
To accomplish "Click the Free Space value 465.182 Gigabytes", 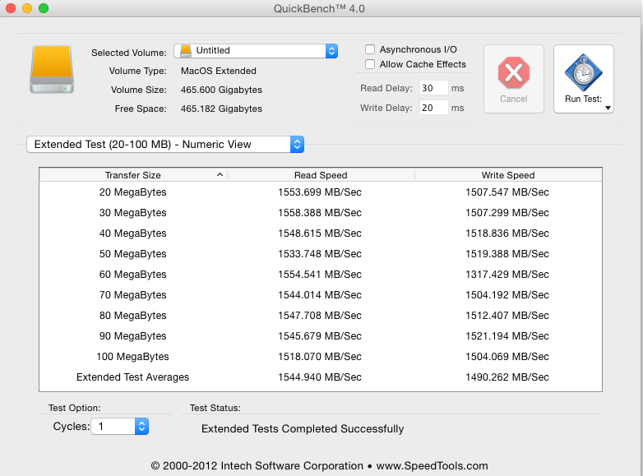I will coord(221,109).
